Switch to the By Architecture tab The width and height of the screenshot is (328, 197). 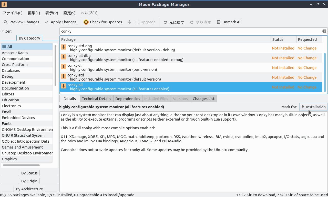point(29,189)
